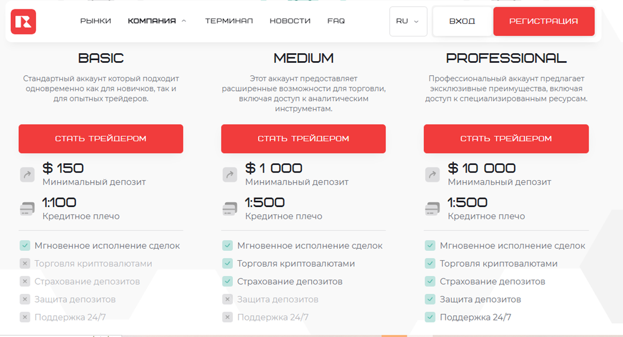Toggle MEDIUM Торговля криптовалютами checkbox

(x=227, y=264)
